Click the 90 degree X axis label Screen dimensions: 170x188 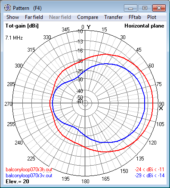161,104
